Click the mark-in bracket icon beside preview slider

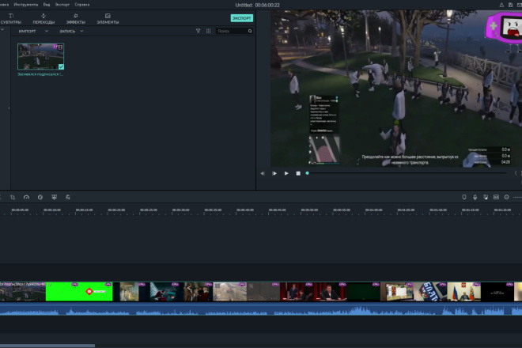click(516, 173)
